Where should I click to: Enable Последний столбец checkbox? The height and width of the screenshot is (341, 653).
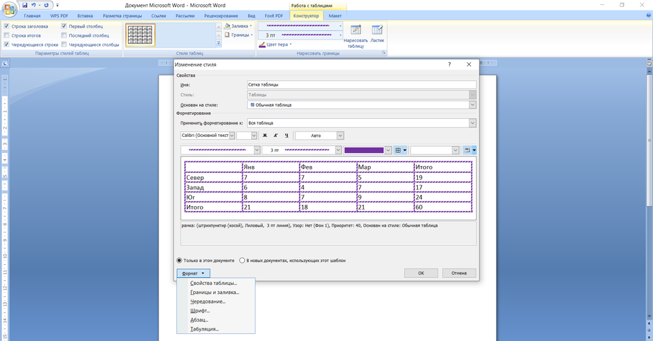tap(64, 35)
